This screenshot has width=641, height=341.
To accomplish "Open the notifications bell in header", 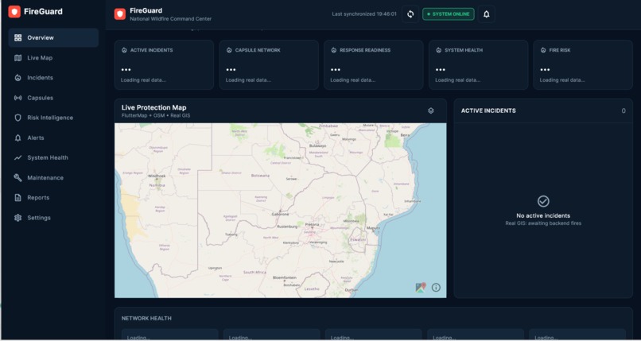I will [487, 14].
